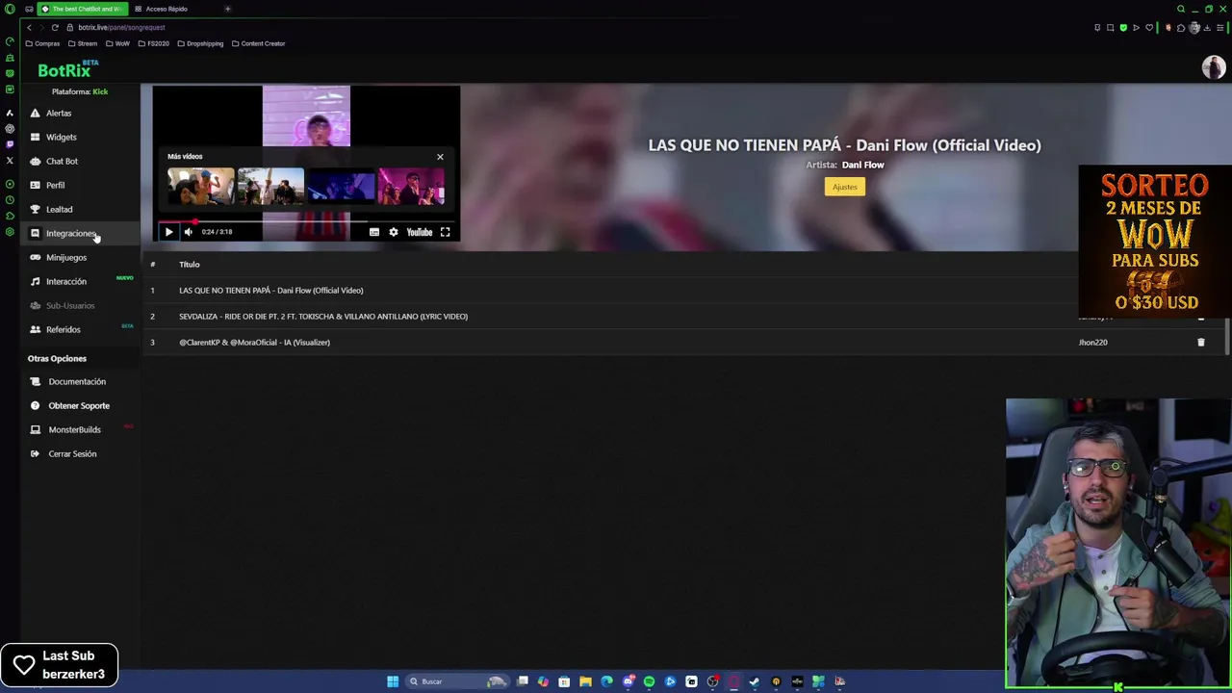Open the Compras bookmarks folder

tap(42, 43)
